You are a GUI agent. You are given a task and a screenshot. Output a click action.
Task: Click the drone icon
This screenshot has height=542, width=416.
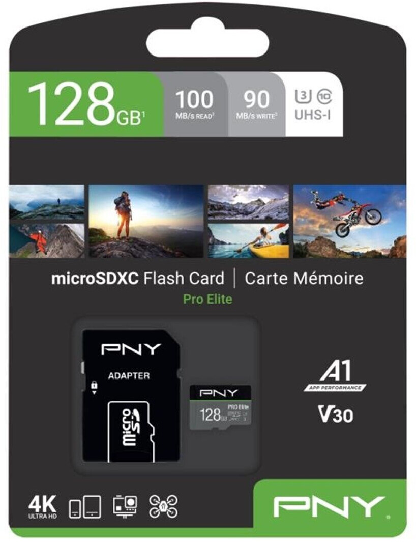tap(163, 506)
